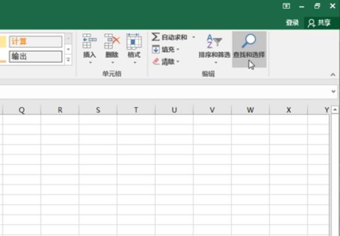This screenshot has height=236, width=340.
Task: Open the Delete (删除) dropdown arrow
Action: (113, 63)
